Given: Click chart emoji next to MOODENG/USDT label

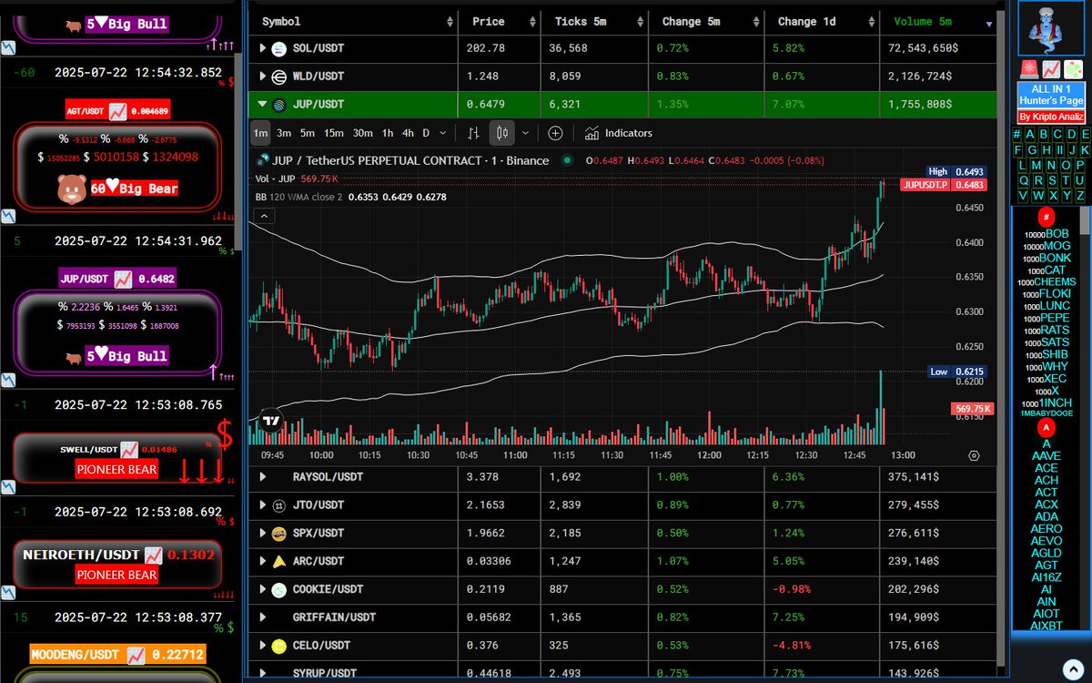Looking at the screenshot, I should (136, 654).
